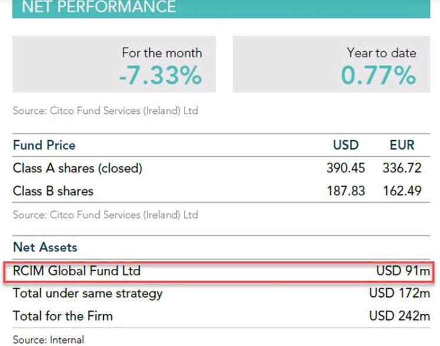Click the USD 91m net assets value
Screen dimensions: 440x346
coord(403,271)
